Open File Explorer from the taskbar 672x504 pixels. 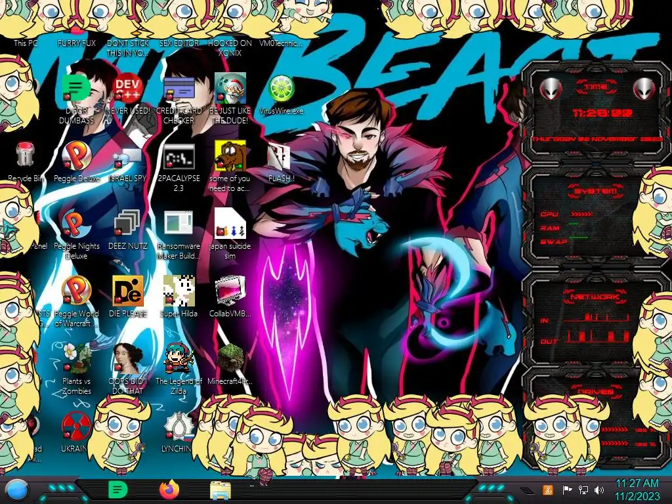[220, 490]
